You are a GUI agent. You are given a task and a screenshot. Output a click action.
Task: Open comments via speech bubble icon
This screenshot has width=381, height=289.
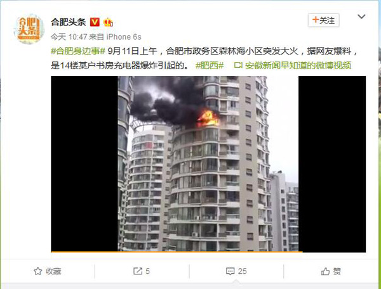click(230, 271)
